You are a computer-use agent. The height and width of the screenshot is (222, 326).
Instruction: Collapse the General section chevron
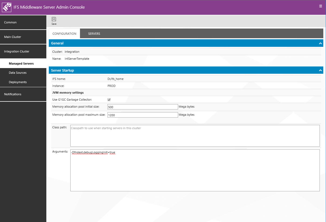coord(320,43)
